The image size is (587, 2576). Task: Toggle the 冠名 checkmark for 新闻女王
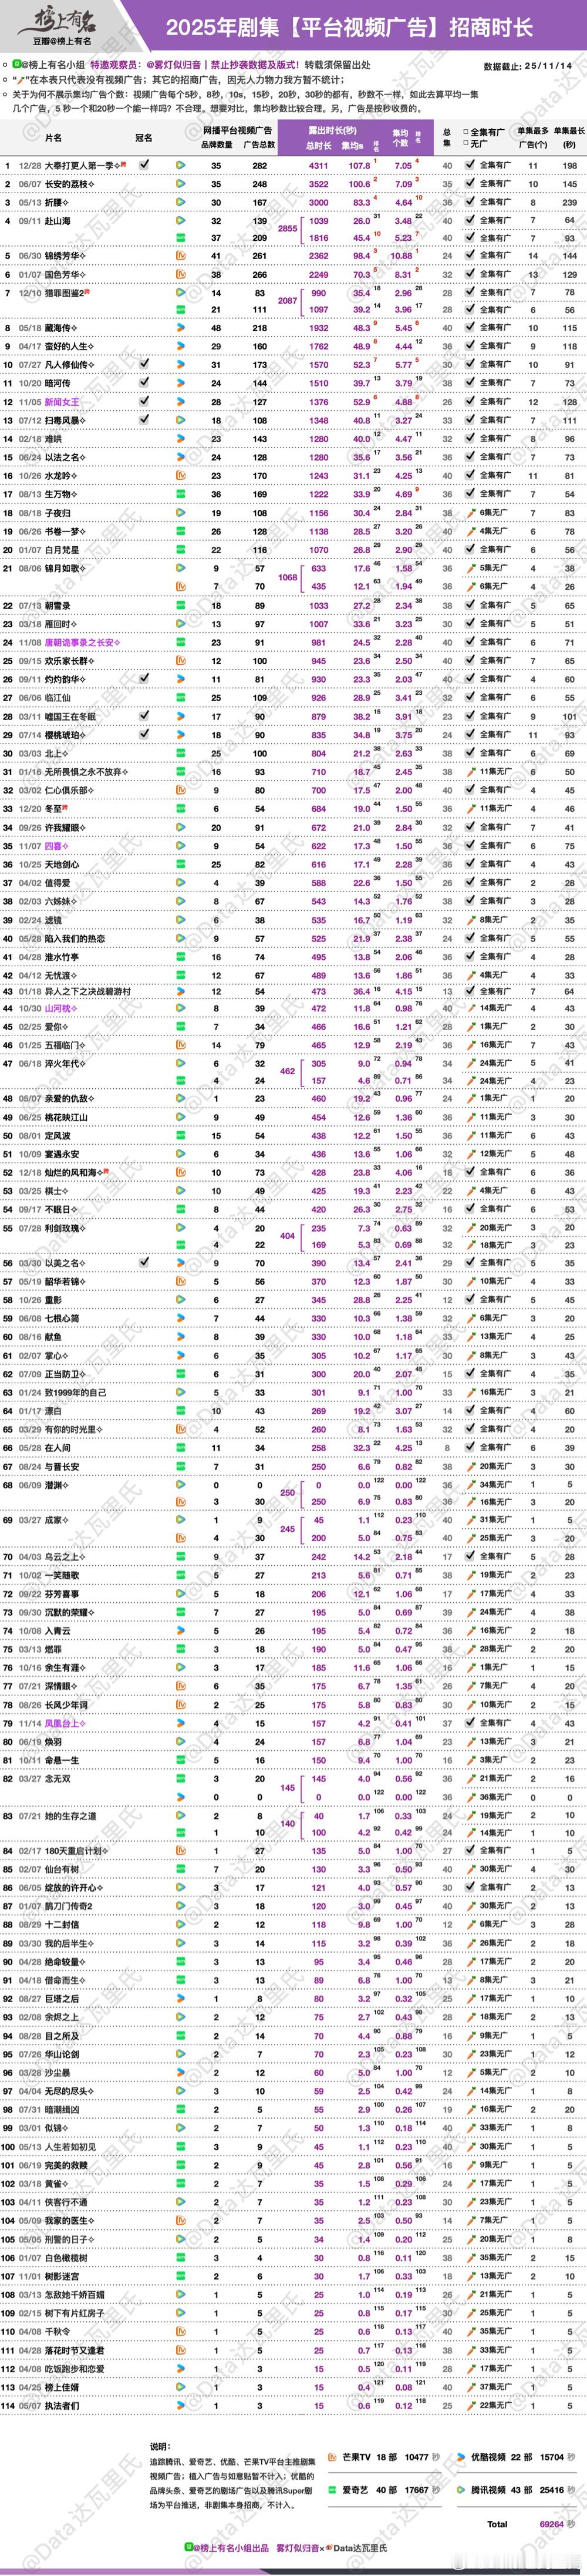click(144, 401)
